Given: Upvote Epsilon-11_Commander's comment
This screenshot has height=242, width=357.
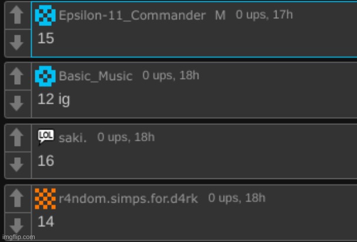Looking at the screenshot, I should [x=17, y=16].
